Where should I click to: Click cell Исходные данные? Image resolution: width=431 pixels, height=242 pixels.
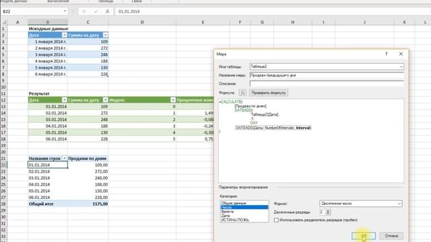[48, 28]
